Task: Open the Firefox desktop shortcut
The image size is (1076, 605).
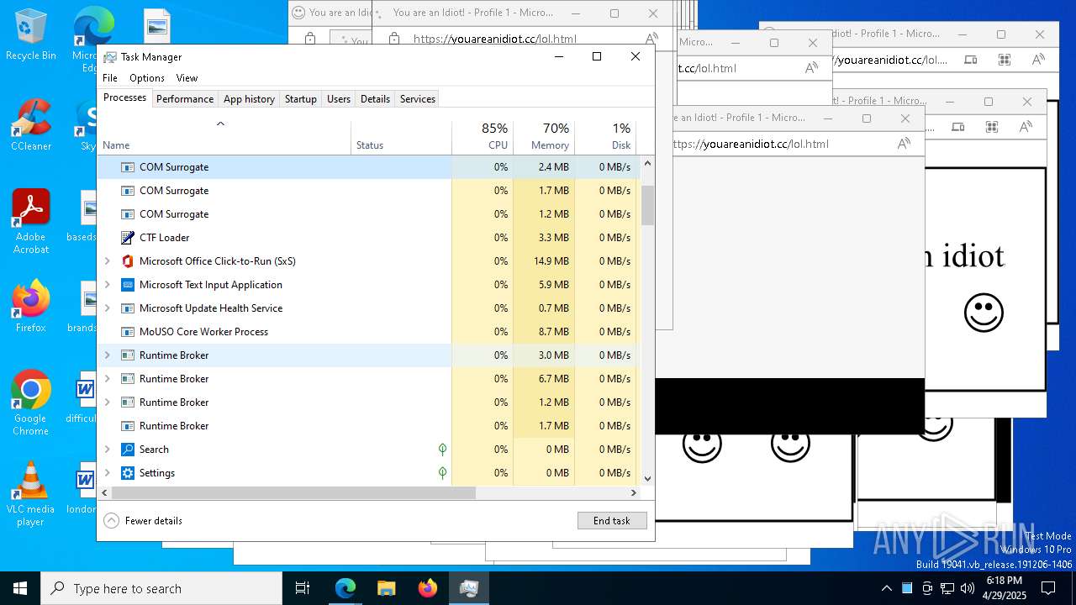Action: 31,306
